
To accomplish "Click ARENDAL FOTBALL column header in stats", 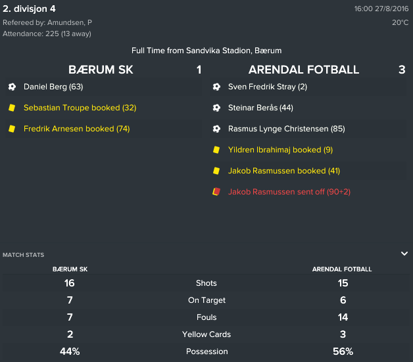I will [x=342, y=269].
